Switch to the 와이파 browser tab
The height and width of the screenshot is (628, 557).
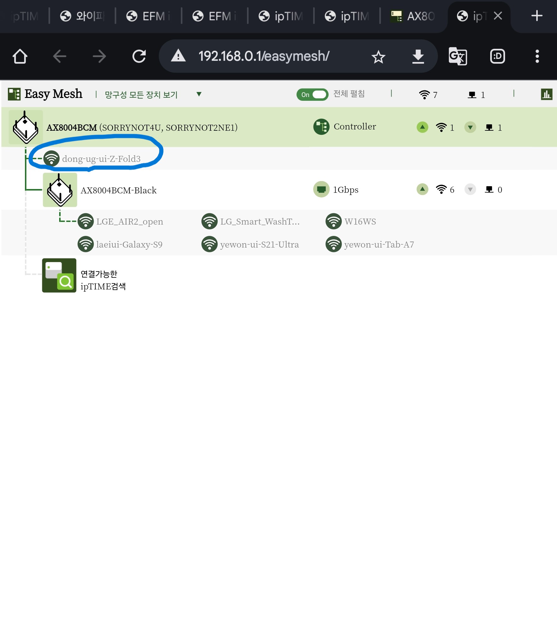pyautogui.click(x=83, y=16)
